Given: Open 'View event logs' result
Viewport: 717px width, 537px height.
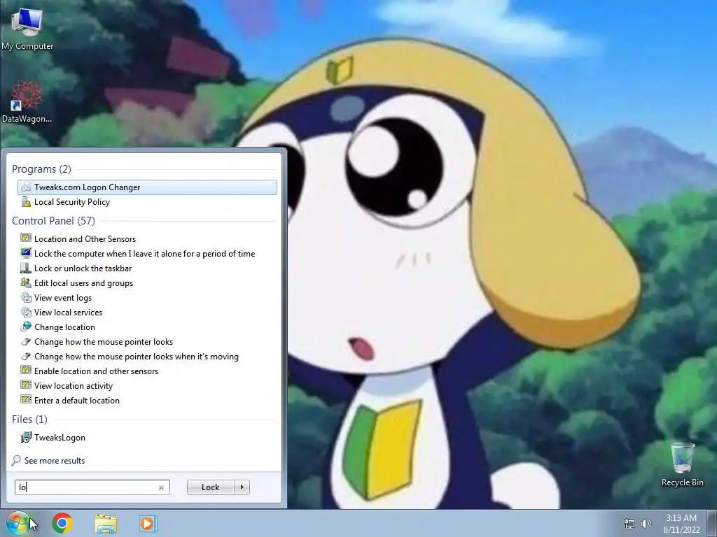Looking at the screenshot, I should [x=147, y=298].
